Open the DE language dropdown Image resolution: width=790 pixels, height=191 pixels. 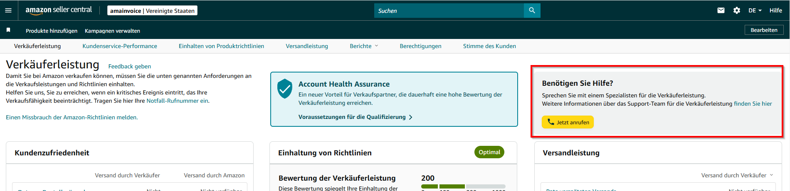pos(755,10)
